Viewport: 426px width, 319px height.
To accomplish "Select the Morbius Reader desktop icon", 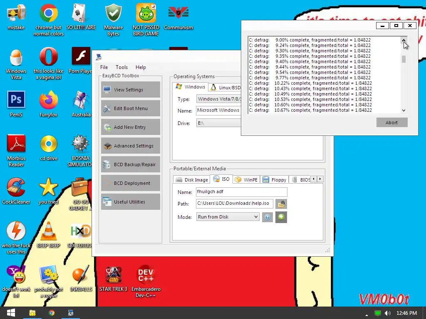I will (16, 151).
